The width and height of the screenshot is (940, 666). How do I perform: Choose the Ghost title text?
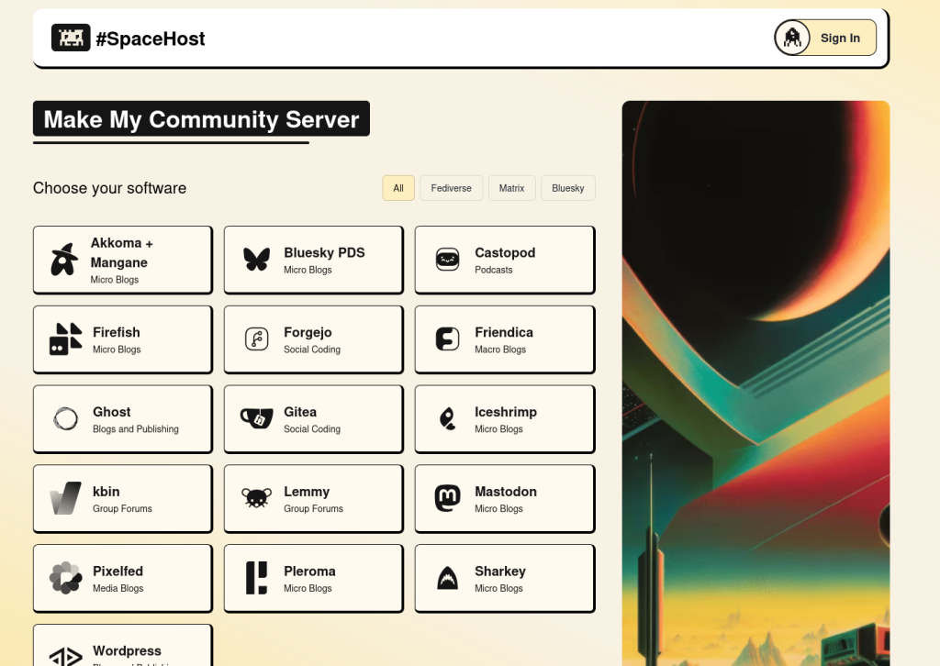pos(111,412)
